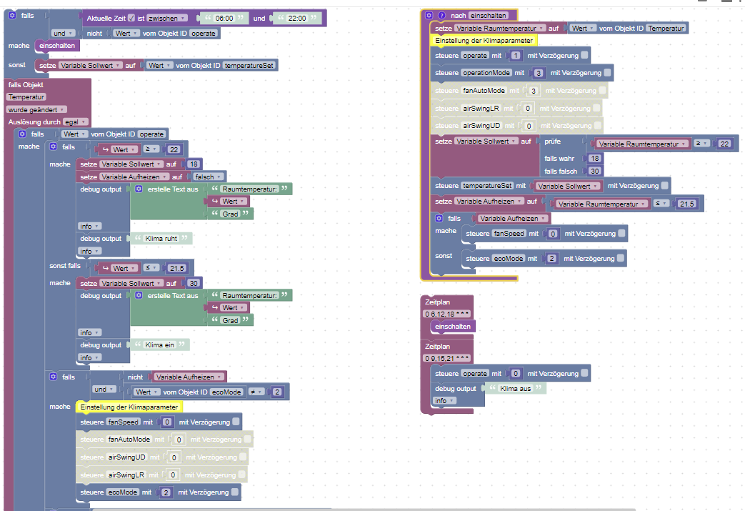Screen dimensions: 745x511
Task: Open the 'zwischen' time comparison dropdown
Action: point(166,18)
